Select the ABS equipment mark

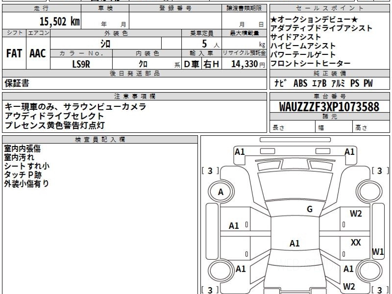[x=300, y=84]
